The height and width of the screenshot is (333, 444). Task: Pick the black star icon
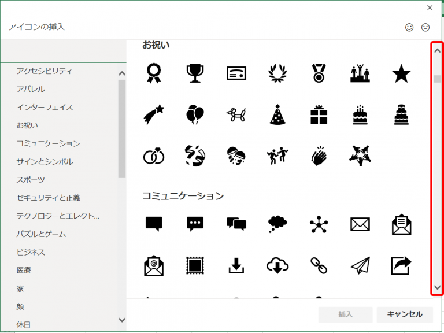[401, 73]
